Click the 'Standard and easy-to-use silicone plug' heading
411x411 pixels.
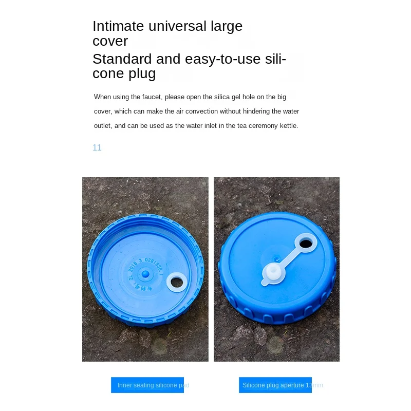(x=189, y=66)
